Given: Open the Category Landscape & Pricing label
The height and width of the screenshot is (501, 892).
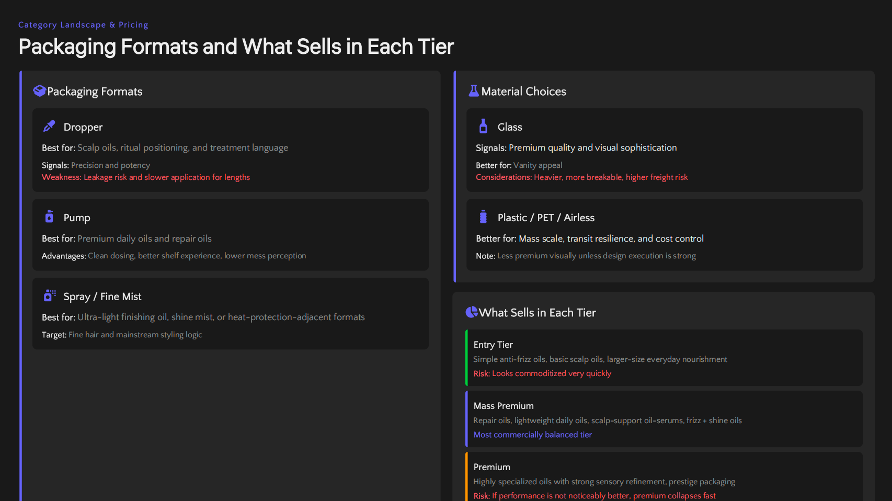Looking at the screenshot, I should 83,25.
